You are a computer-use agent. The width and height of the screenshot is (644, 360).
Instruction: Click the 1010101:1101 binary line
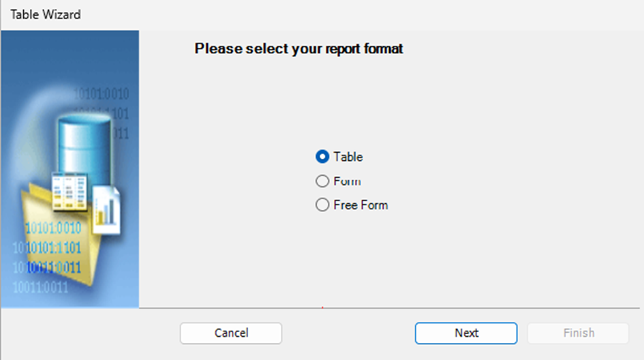(47, 247)
